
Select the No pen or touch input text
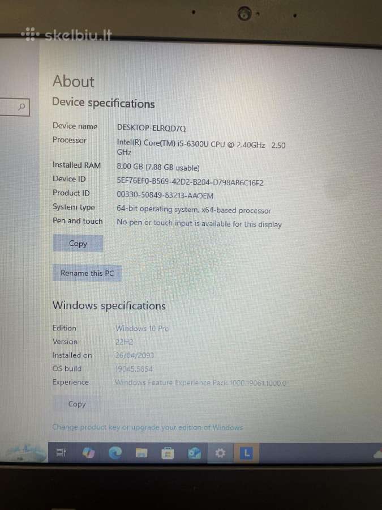point(199,223)
